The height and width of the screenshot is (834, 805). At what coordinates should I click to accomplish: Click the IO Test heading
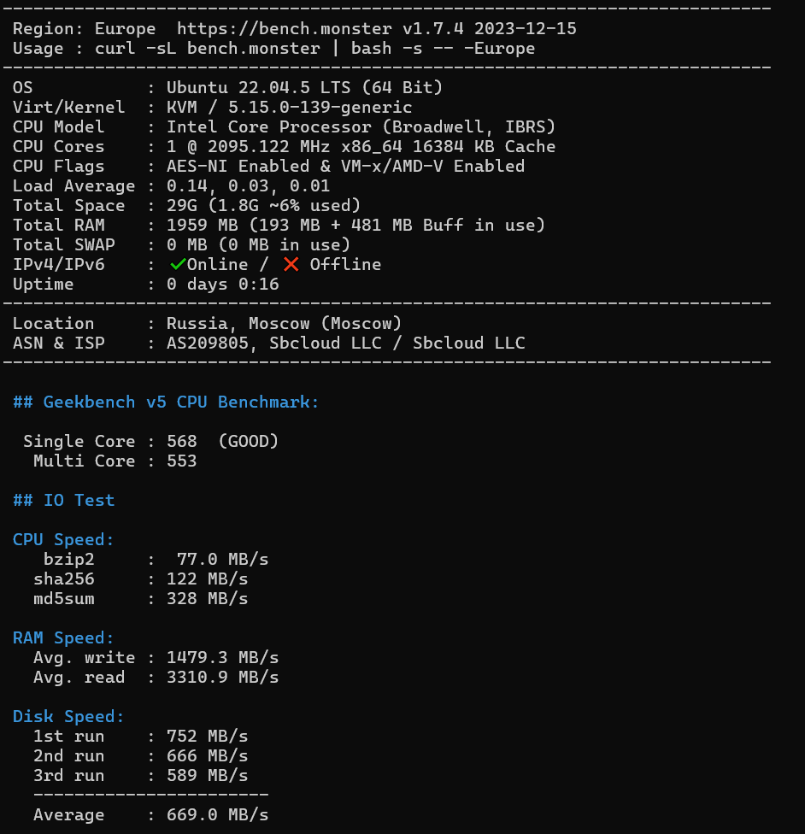[64, 500]
